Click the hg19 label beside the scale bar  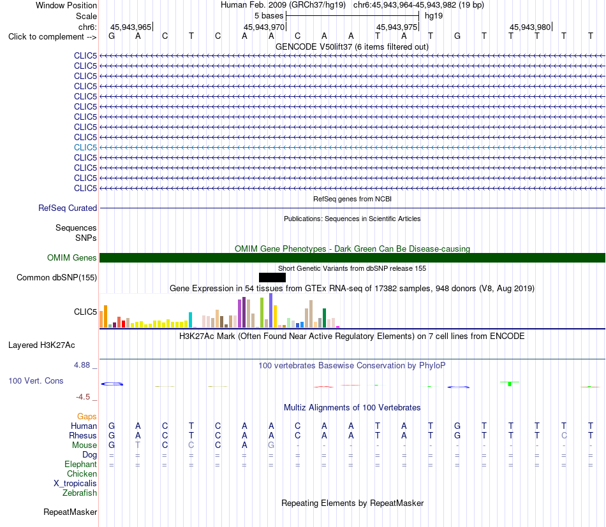pos(434,16)
